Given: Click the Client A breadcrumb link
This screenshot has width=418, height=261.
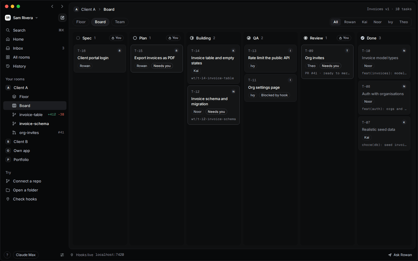Looking at the screenshot, I should pos(88,10).
